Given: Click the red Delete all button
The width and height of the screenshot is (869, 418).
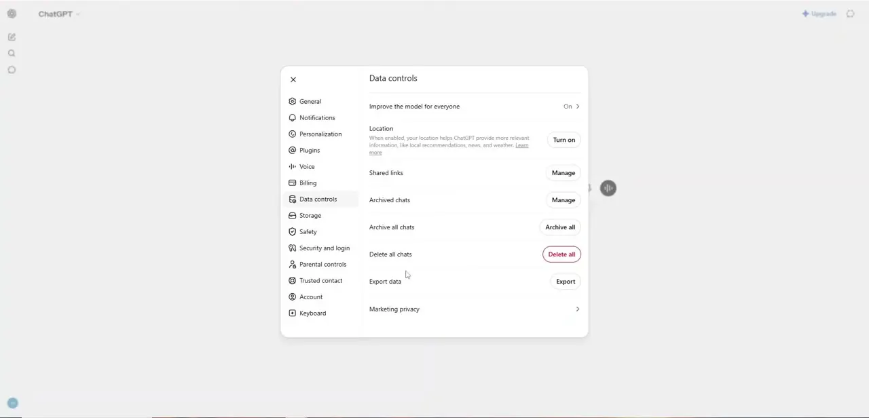Looking at the screenshot, I should point(561,254).
